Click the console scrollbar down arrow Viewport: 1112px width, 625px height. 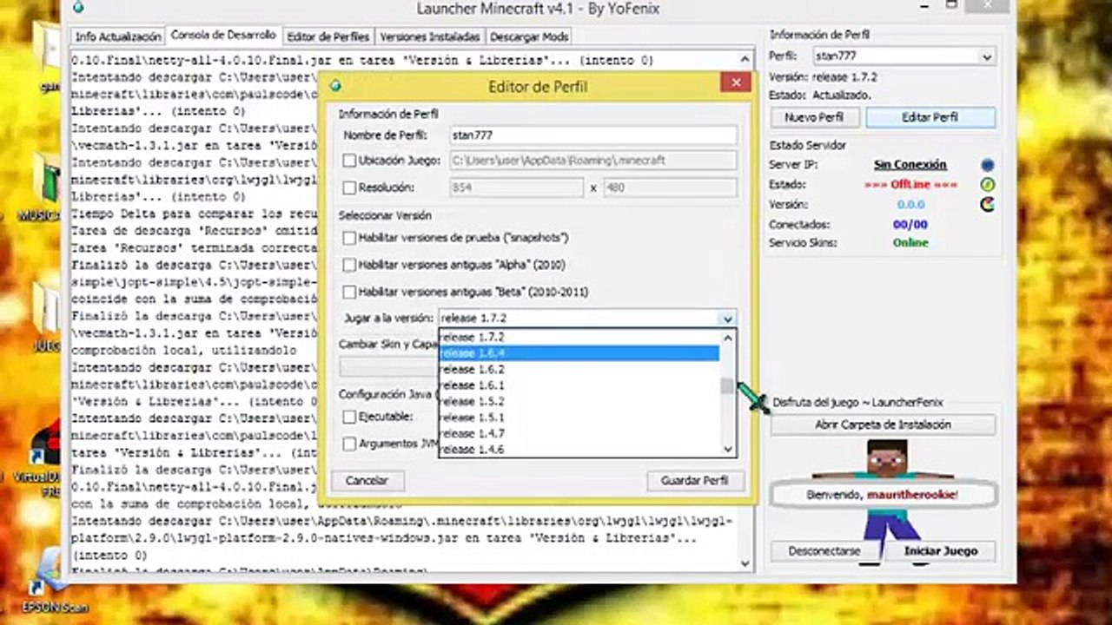click(x=745, y=563)
